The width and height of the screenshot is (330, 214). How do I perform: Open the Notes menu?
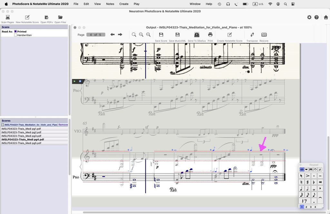(110, 4)
